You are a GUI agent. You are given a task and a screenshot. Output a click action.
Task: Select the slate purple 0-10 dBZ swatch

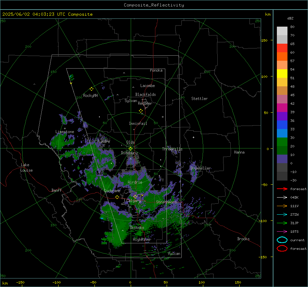[282, 159]
